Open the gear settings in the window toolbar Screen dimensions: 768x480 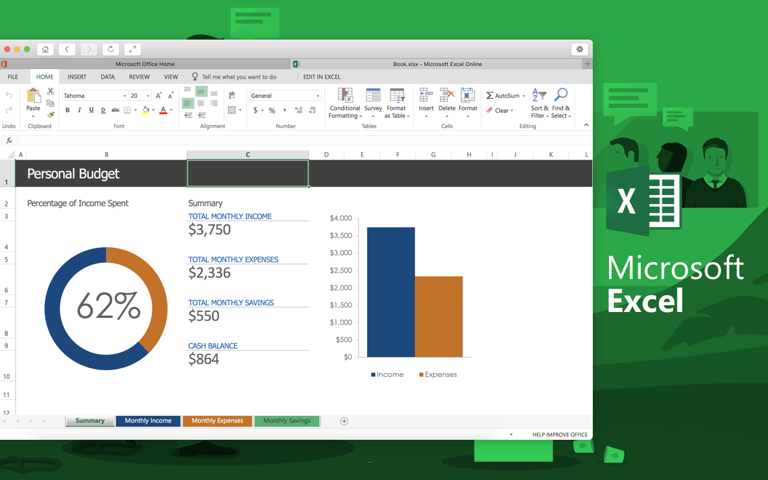580,49
